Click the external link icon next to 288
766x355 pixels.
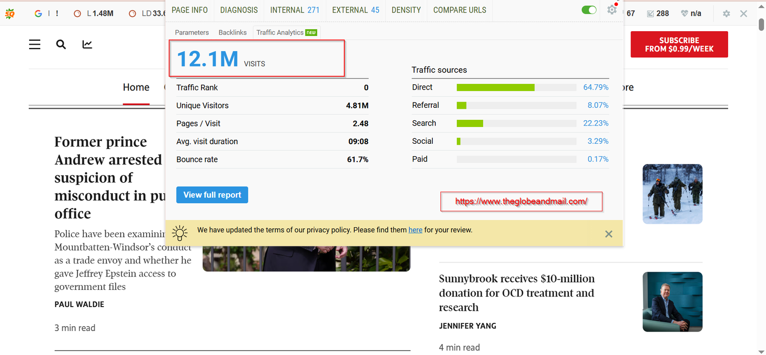[x=650, y=13]
